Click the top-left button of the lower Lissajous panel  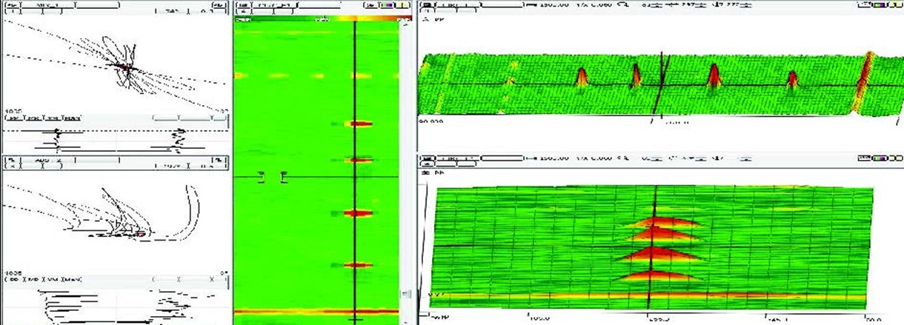tap(11, 160)
